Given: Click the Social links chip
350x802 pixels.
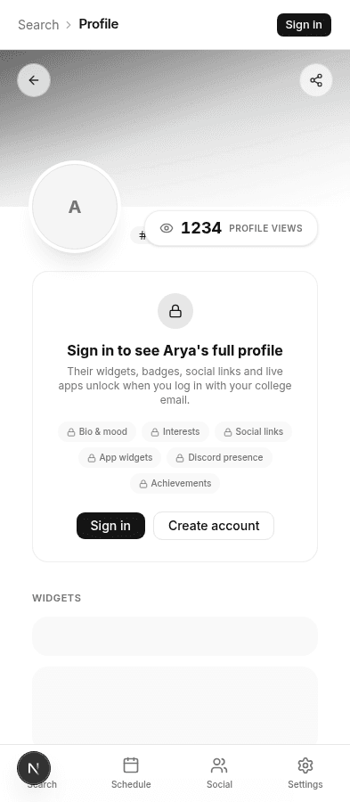Looking at the screenshot, I should (254, 431).
